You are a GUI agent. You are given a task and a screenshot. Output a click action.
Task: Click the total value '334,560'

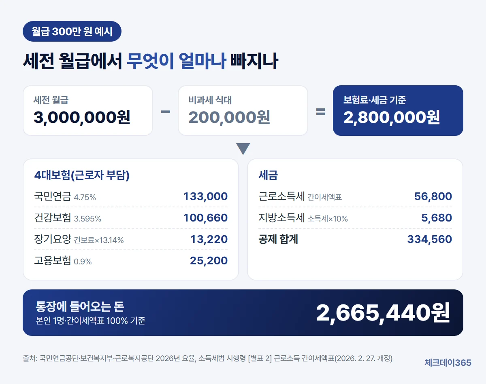click(x=430, y=240)
